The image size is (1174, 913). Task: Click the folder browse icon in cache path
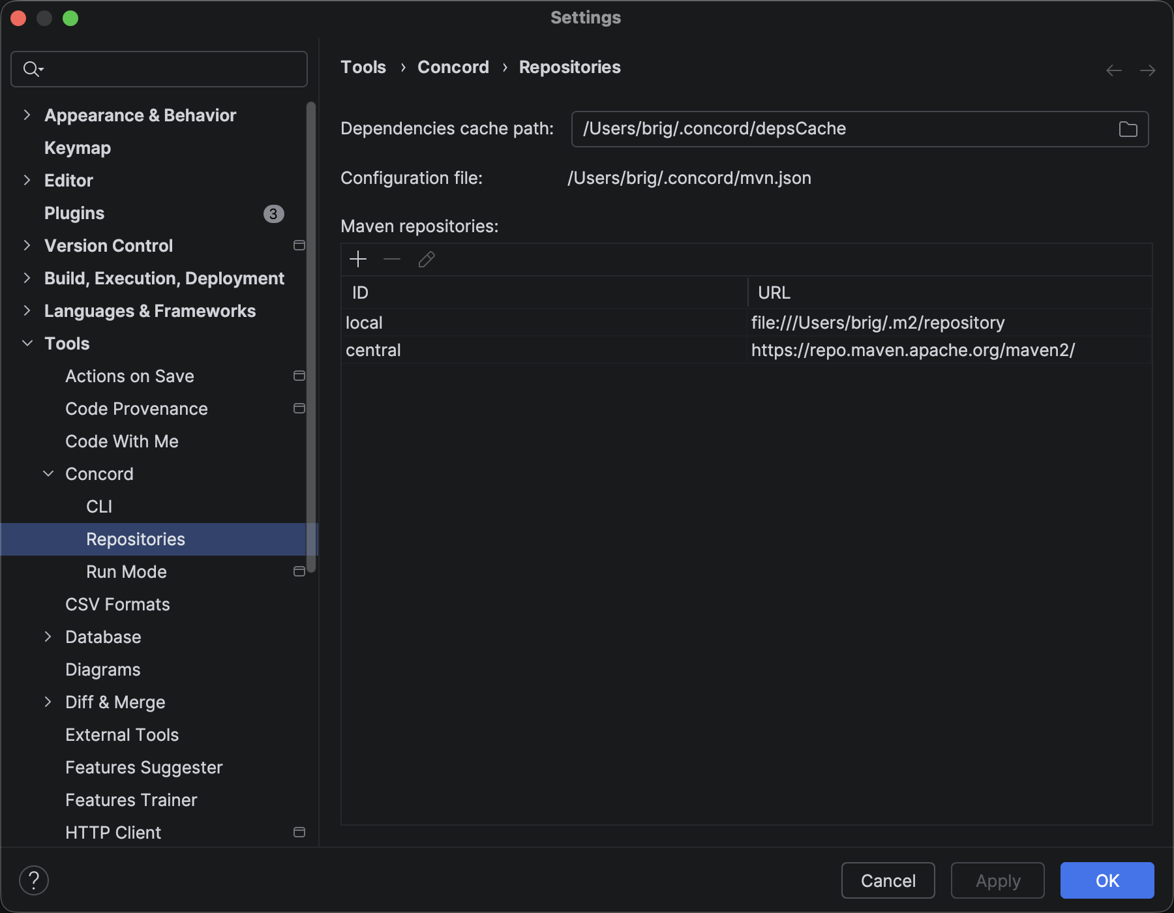[x=1128, y=129]
